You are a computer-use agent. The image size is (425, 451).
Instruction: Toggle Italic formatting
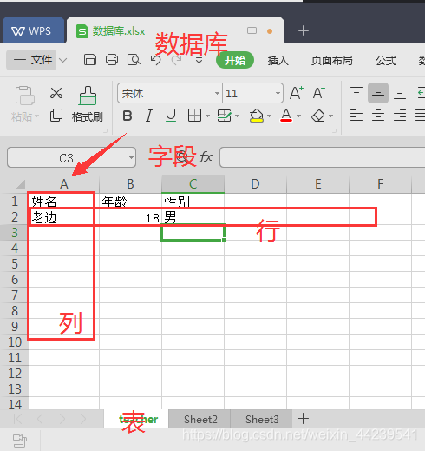pos(149,116)
